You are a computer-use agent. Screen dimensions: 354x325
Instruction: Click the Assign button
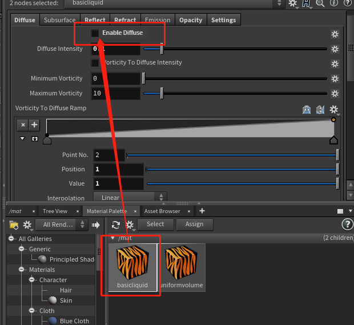tap(194, 224)
